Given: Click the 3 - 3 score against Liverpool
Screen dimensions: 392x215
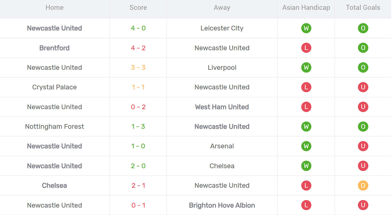Looking at the screenshot, I should (x=138, y=67).
